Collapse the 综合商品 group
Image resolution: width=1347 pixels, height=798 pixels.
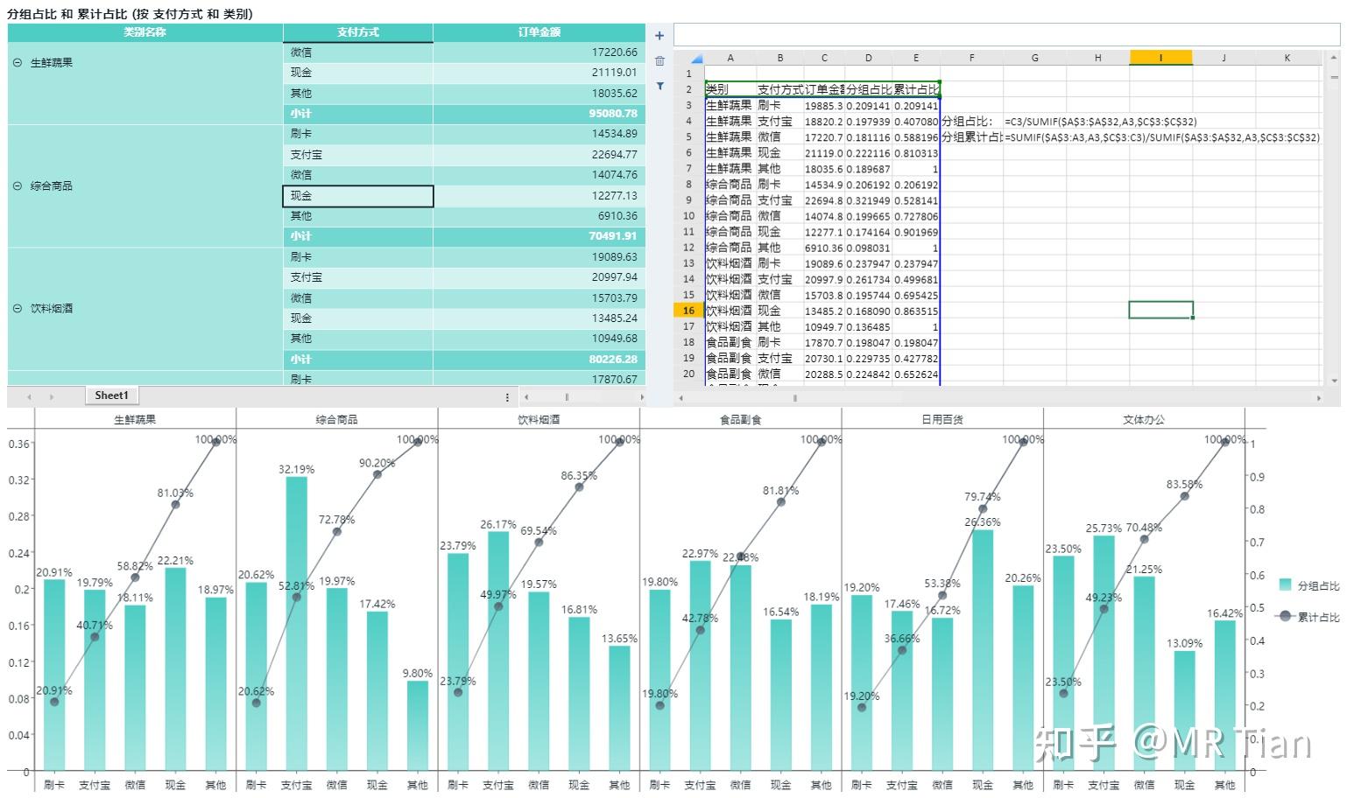pyautogui.click(x=18, y=185)
